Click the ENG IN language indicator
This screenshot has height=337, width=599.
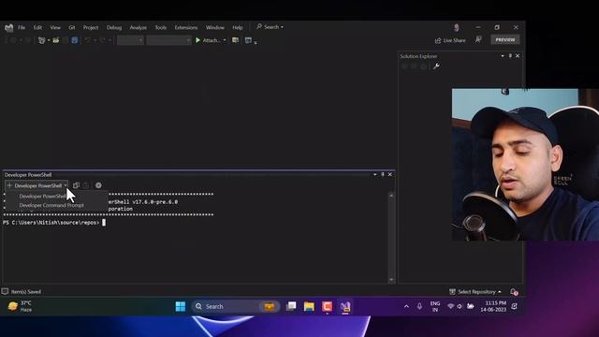click(435, 306)
